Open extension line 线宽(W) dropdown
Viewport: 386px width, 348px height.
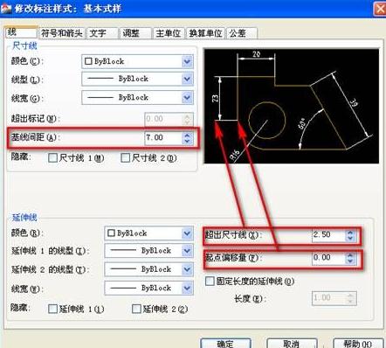click(x=148, y=288)
